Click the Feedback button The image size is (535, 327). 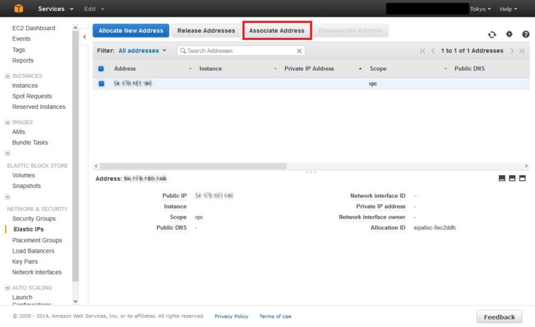click(x=499, y=317)
